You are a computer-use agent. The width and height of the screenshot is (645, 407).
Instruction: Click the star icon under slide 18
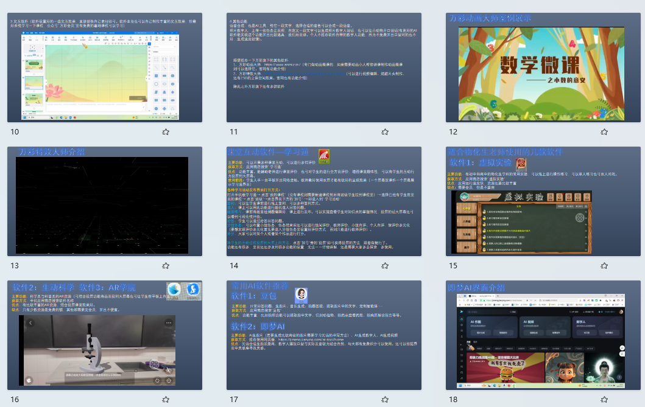[x=604, y=400]
